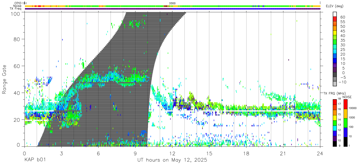Screen dimensions: 360x166
Task: Click the 'ELEV (deg)' color bar title
Action: (334, 6)
